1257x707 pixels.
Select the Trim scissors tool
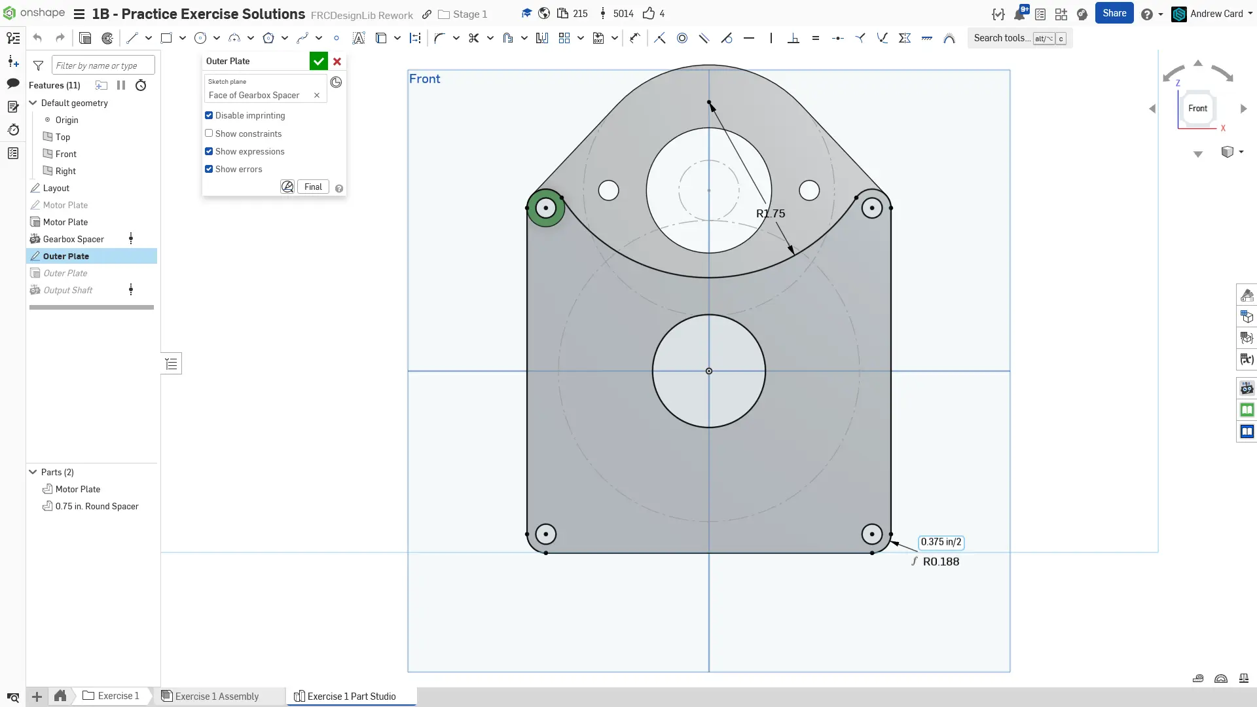click(x=473, y=38)
